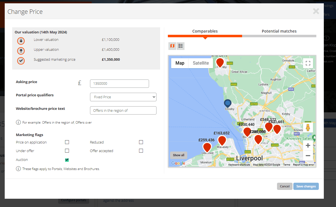Tick the Price on application checkbox
This screenshot has width=336, height=207.
(x=67, y=142)
